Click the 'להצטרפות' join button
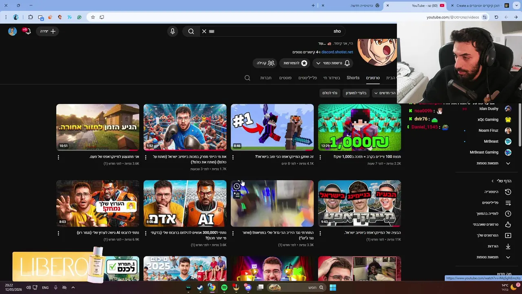This screenshot has height=294, width=522. [294, 63]
